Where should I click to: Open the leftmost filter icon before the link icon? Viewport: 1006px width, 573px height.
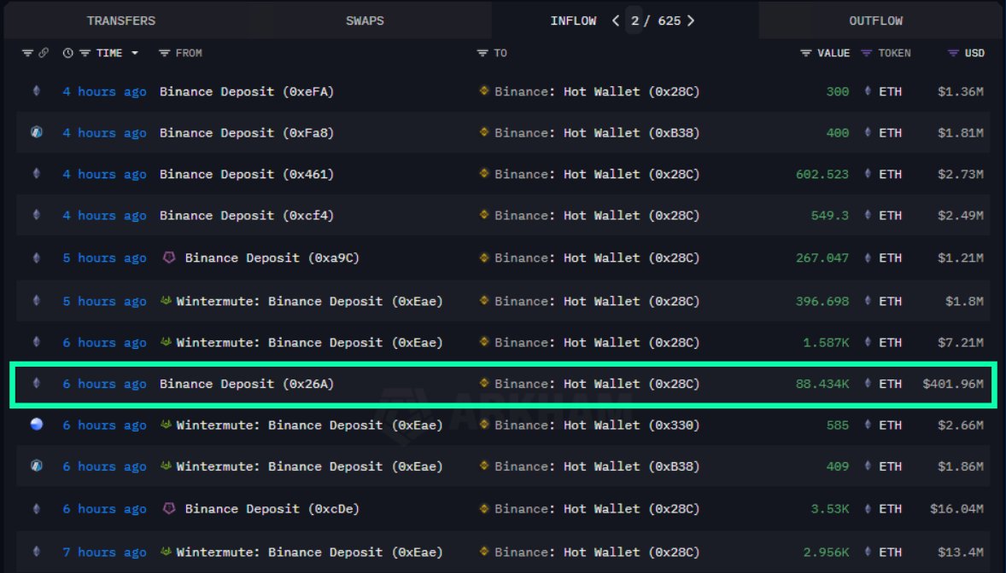coord(27,53)
